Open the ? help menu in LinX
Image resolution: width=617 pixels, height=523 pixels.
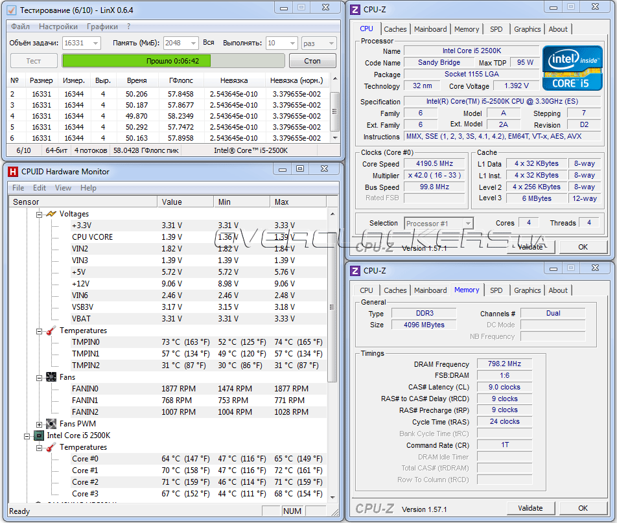129,27
